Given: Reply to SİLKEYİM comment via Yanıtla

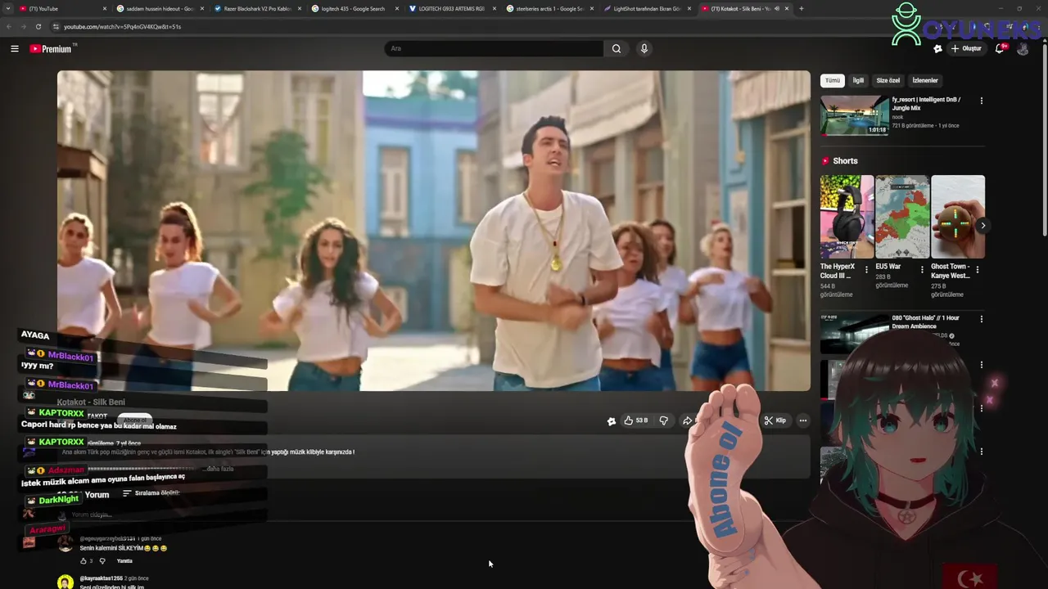Looking at the screenshot, I should click(124, 561).
